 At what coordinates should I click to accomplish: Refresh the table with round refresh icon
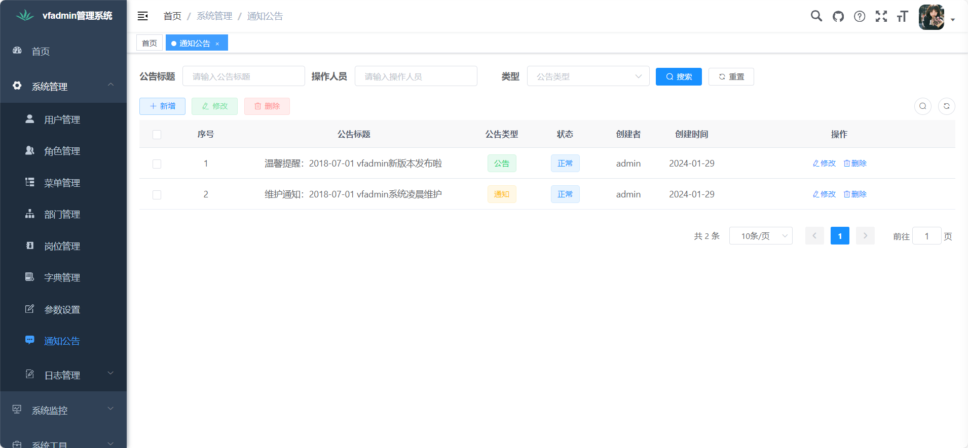[x=946, y=106]
